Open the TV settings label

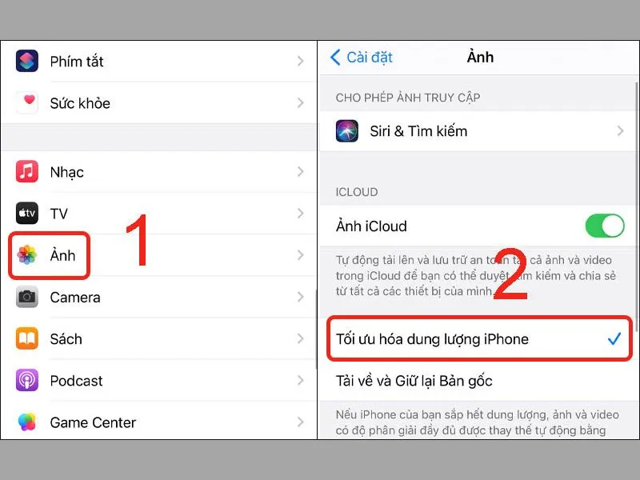[x=58, y=214]
